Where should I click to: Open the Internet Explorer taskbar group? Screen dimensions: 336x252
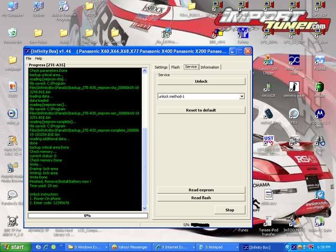(174, 247)
